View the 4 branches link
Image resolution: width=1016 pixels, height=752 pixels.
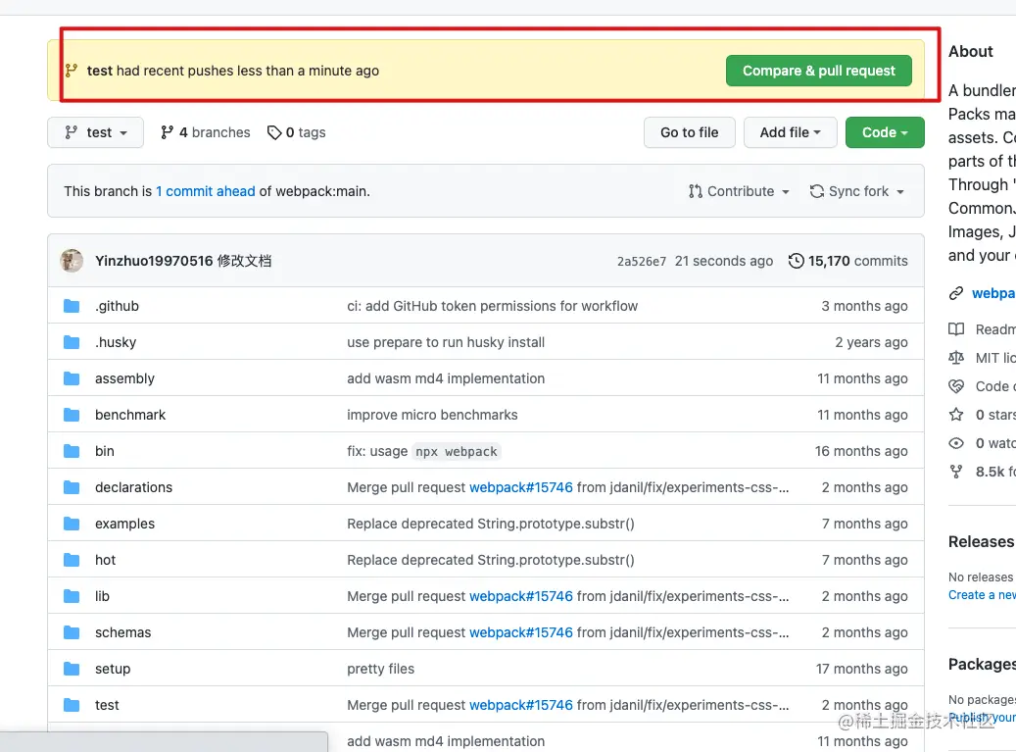point(206,132)
